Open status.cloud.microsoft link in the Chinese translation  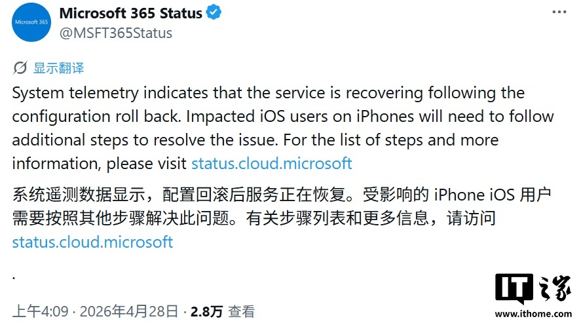pyautogui.click(x=92, y=242)
